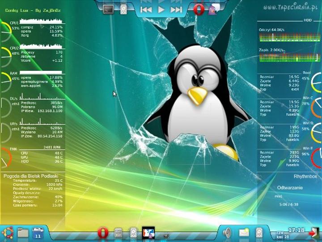The height and width of the screenshot is (242, 322).
Task: Click the date text 'czw kwi 28'
Action: (283, 235)
